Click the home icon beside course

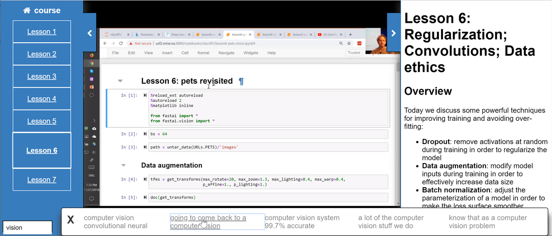pos(27,11)
